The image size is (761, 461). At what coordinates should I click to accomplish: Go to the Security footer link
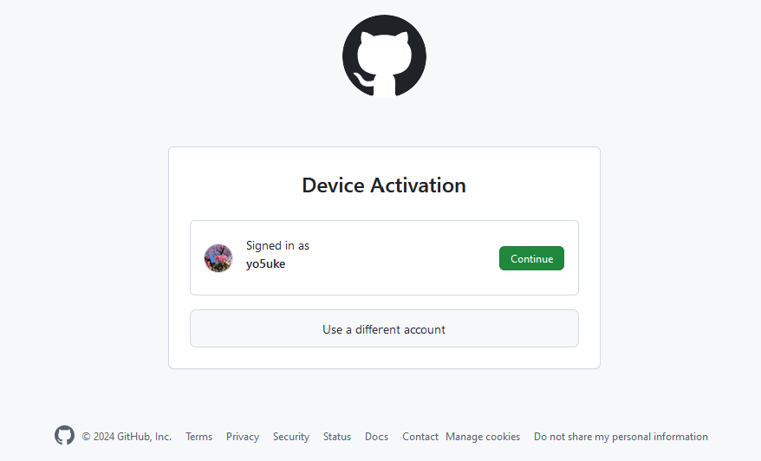tap(291, 437)
